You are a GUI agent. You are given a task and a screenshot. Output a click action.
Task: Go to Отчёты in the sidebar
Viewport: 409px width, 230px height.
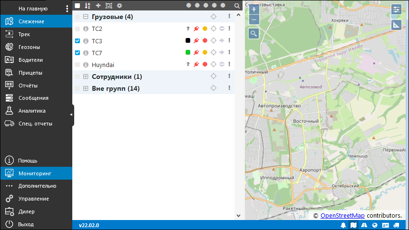tap(28, 86)
